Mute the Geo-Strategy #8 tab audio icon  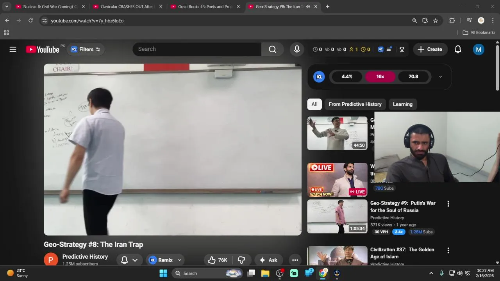[308, 7]
